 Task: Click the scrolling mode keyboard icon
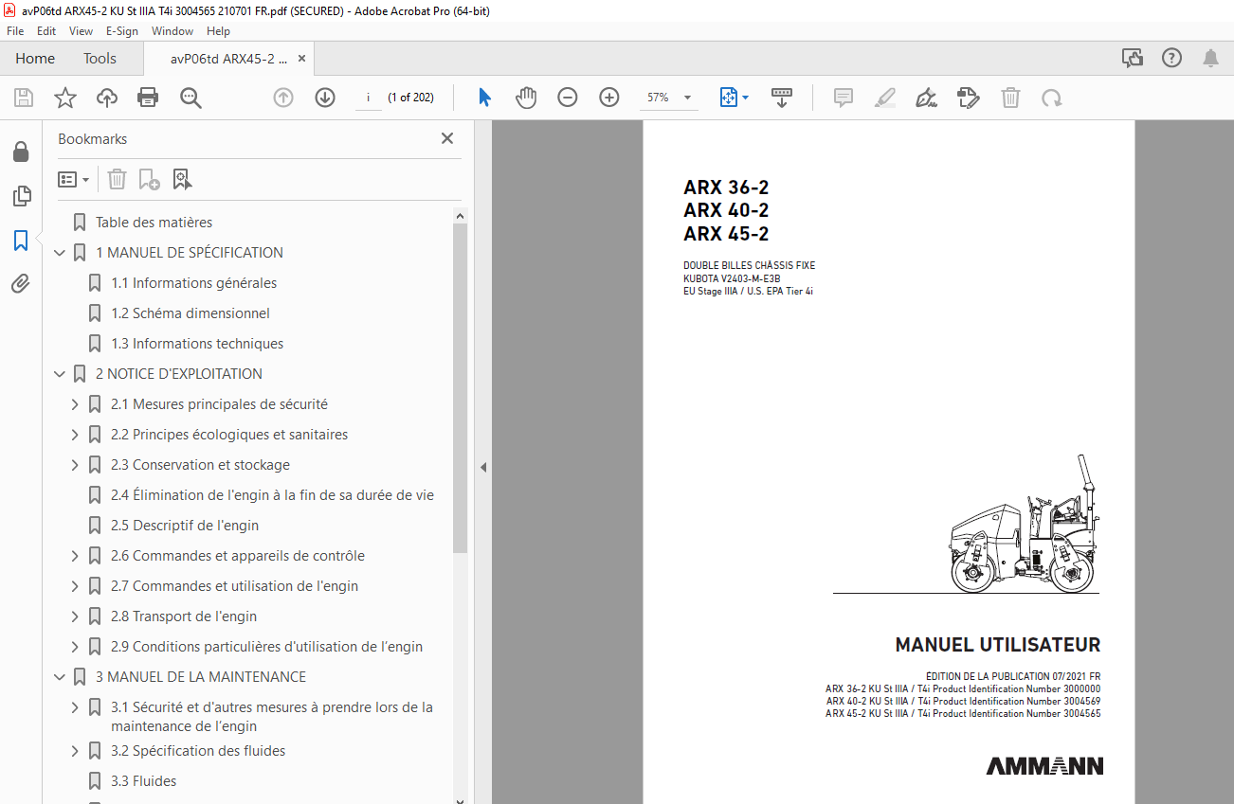(x=782, y=98)
